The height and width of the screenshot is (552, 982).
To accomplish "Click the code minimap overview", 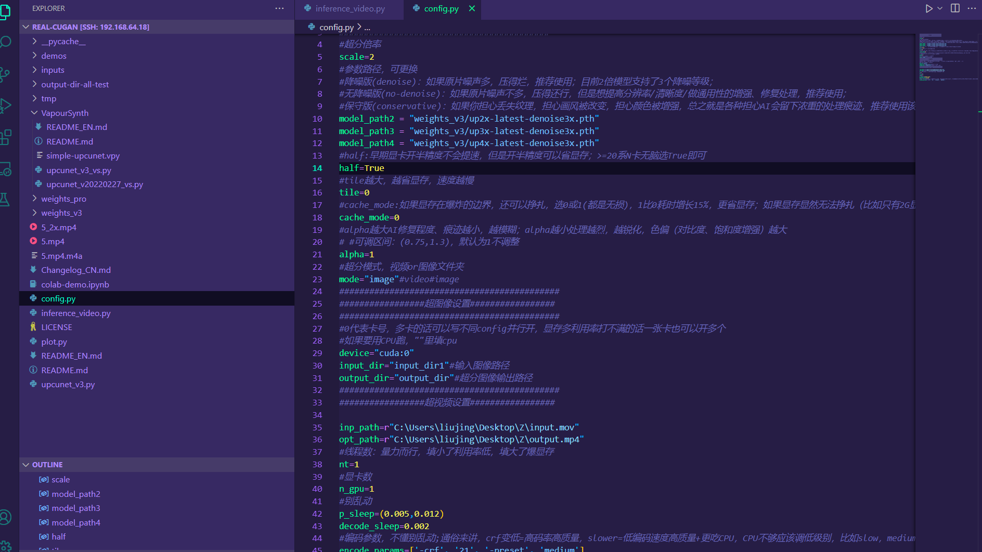I will (x=948, y=57).
